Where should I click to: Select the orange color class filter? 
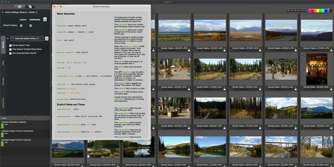click(x=315, y=10)
